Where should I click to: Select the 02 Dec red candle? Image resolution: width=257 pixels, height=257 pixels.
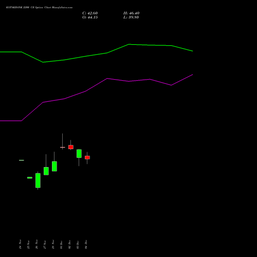click(x=71, y=147)
